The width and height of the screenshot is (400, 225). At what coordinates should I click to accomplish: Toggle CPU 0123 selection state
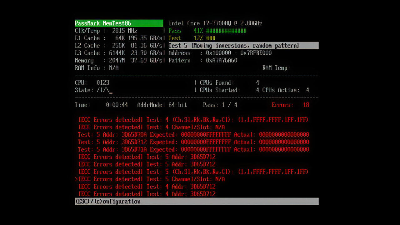92,82
